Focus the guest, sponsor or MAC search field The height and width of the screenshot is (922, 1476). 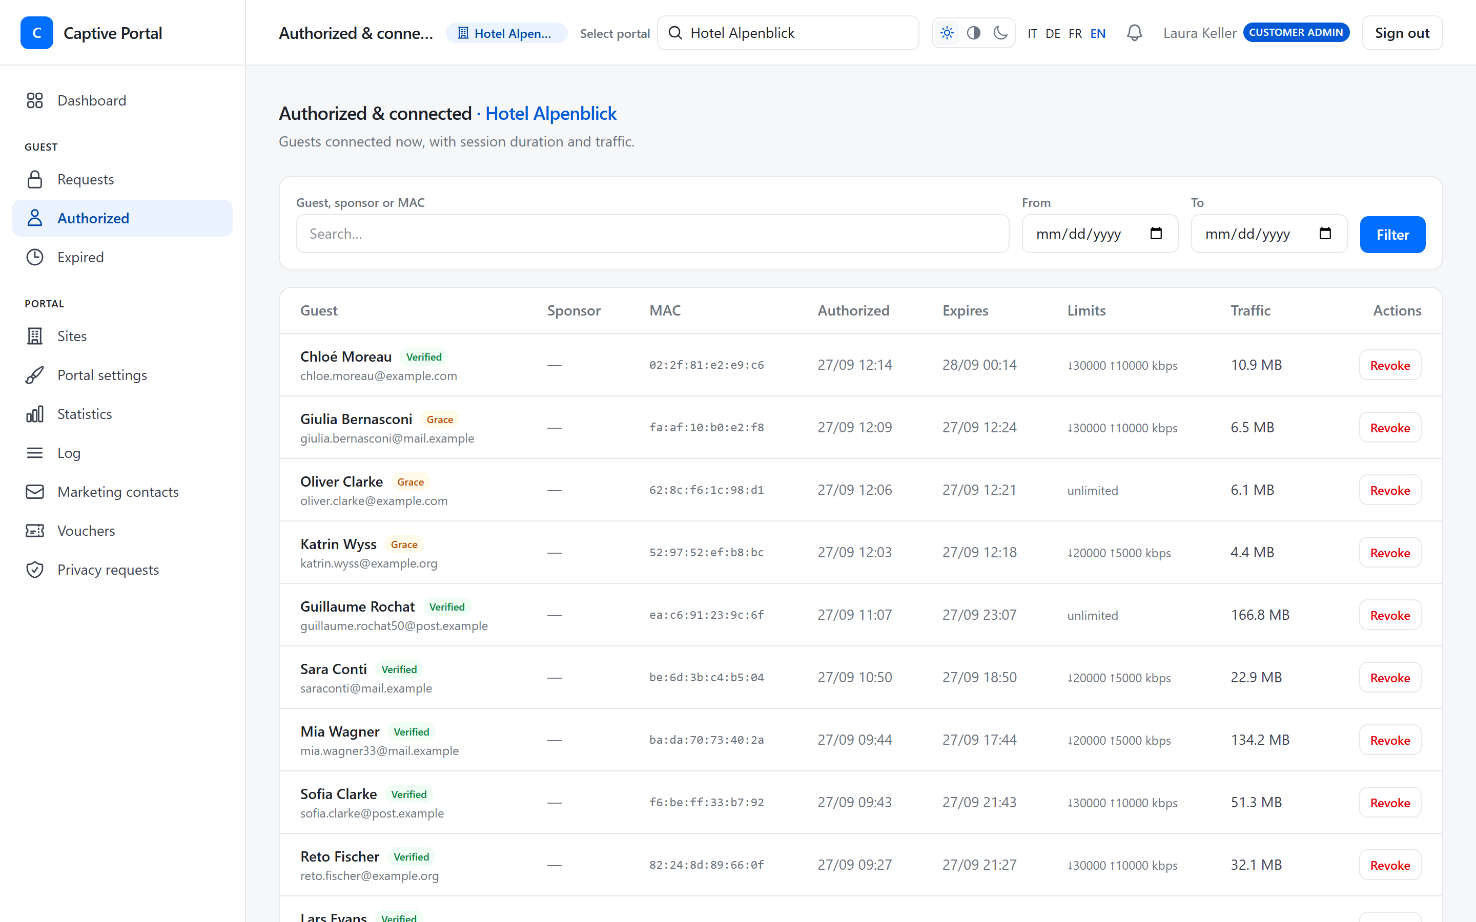pos(652,234)
